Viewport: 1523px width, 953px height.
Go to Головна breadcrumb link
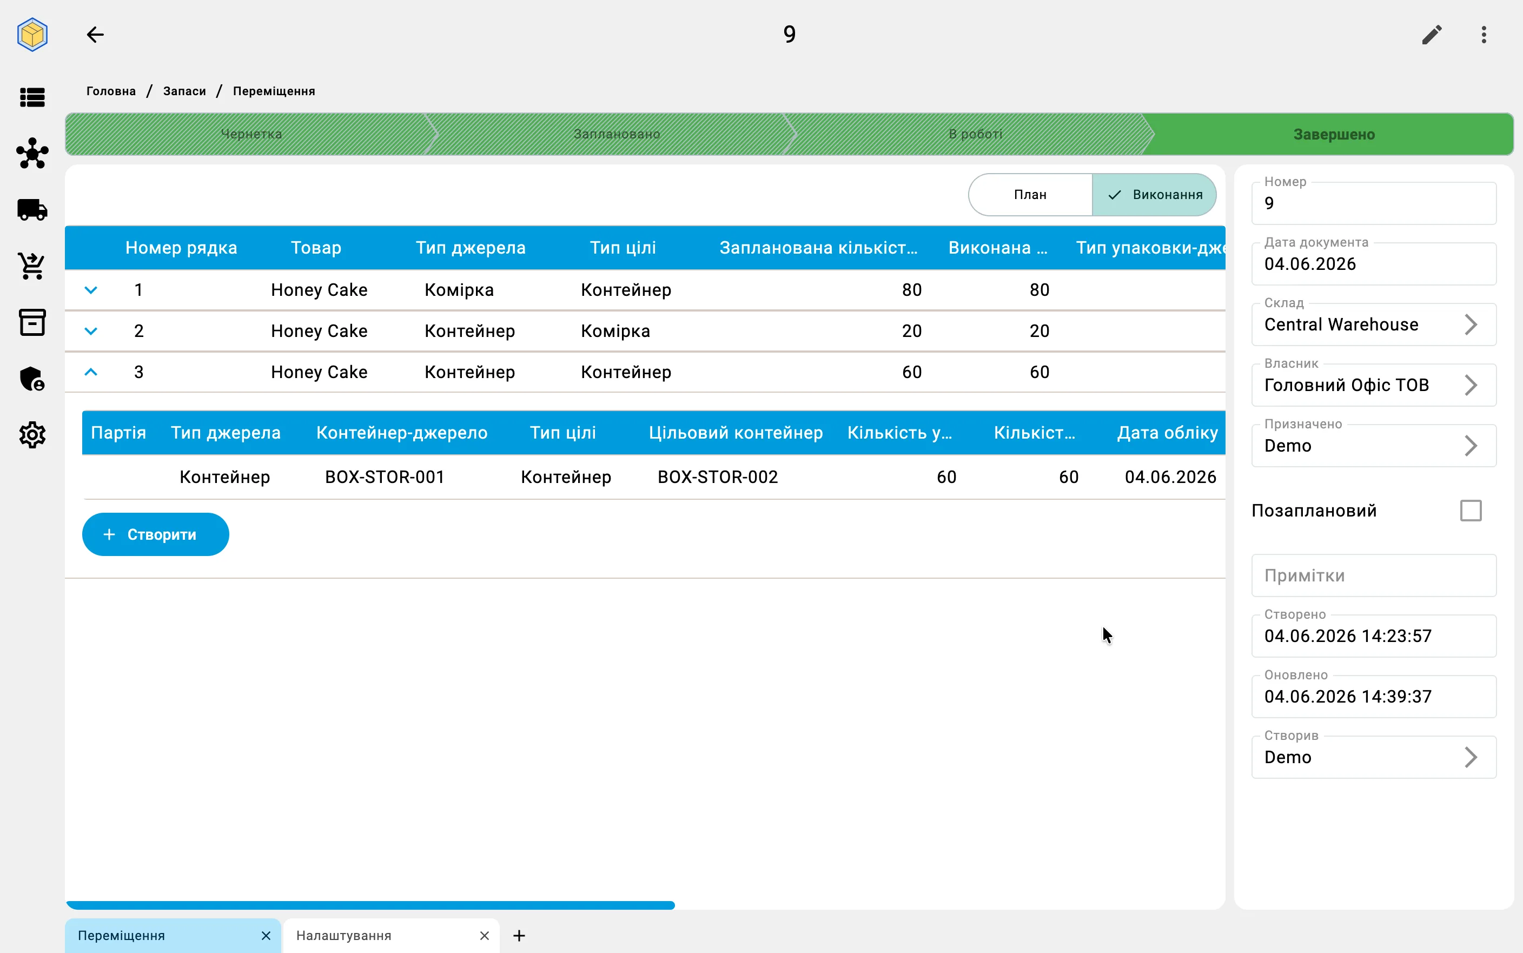(x=111, y=91)
